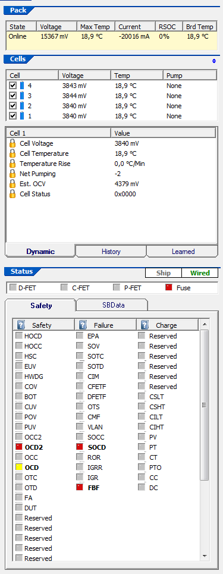
Task: Click the Failure column help icon
Action: pos(83,325)
